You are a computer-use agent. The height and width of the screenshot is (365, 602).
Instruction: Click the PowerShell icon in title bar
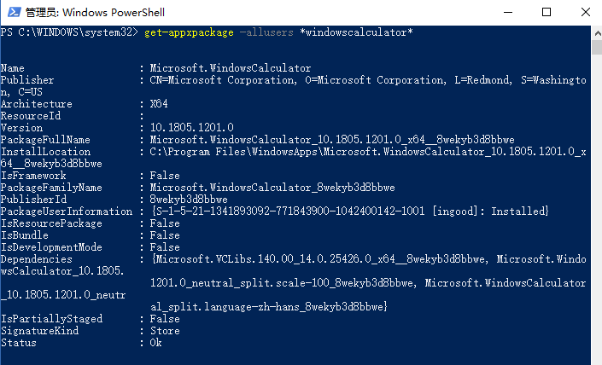click(12, 12)
